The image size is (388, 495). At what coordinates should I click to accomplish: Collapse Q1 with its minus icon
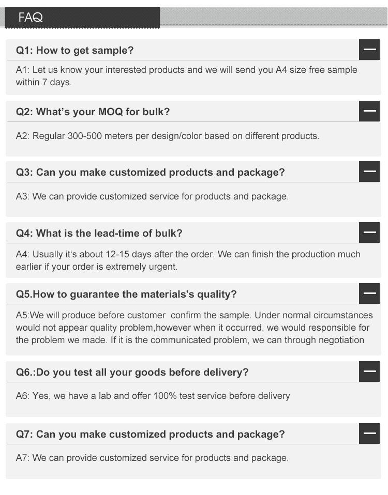(369, 50)
